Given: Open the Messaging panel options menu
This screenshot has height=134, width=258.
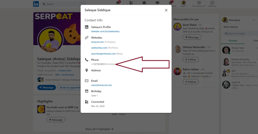Looking at the screenshot, I should coord(254,20).
